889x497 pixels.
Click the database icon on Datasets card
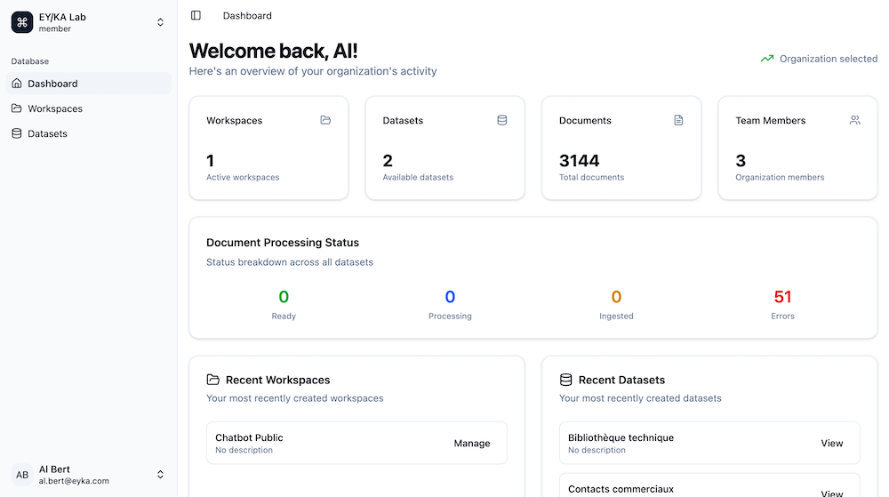[502, 120]
